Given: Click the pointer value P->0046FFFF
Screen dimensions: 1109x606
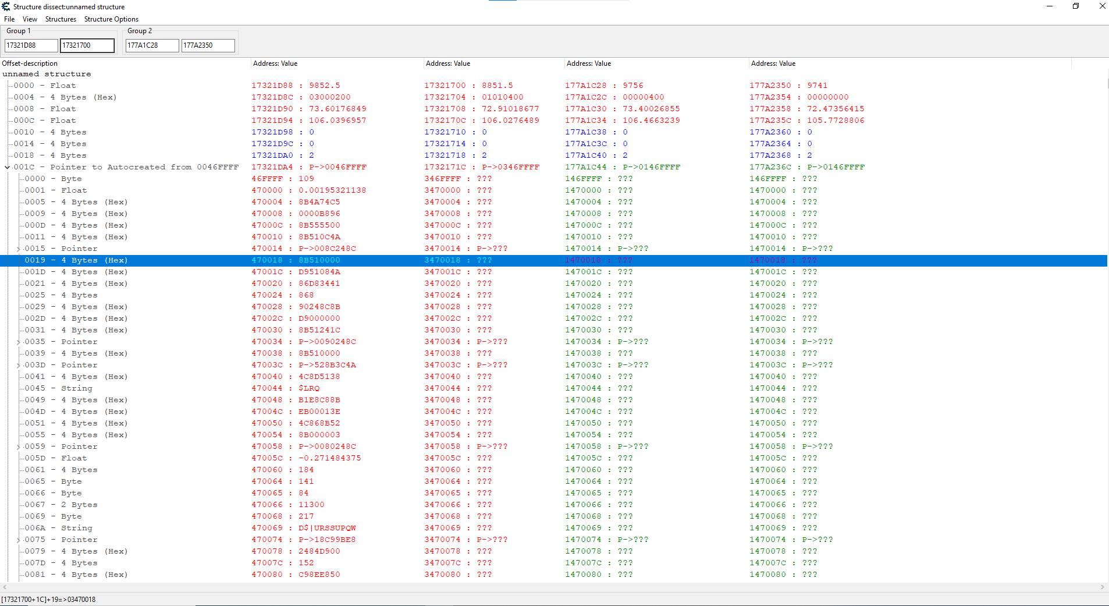Looking at the screenshot, I should coord(338,167).
